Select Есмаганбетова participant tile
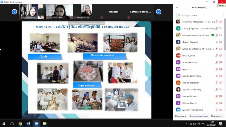226x127 pixels. click(140, 12)
